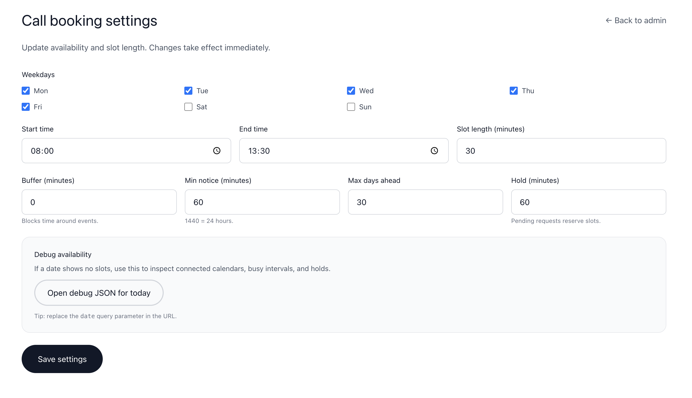The width and height of the screenshot is (692, 398).
Task: Click the End time text field
Action: [x=328, y=151]
